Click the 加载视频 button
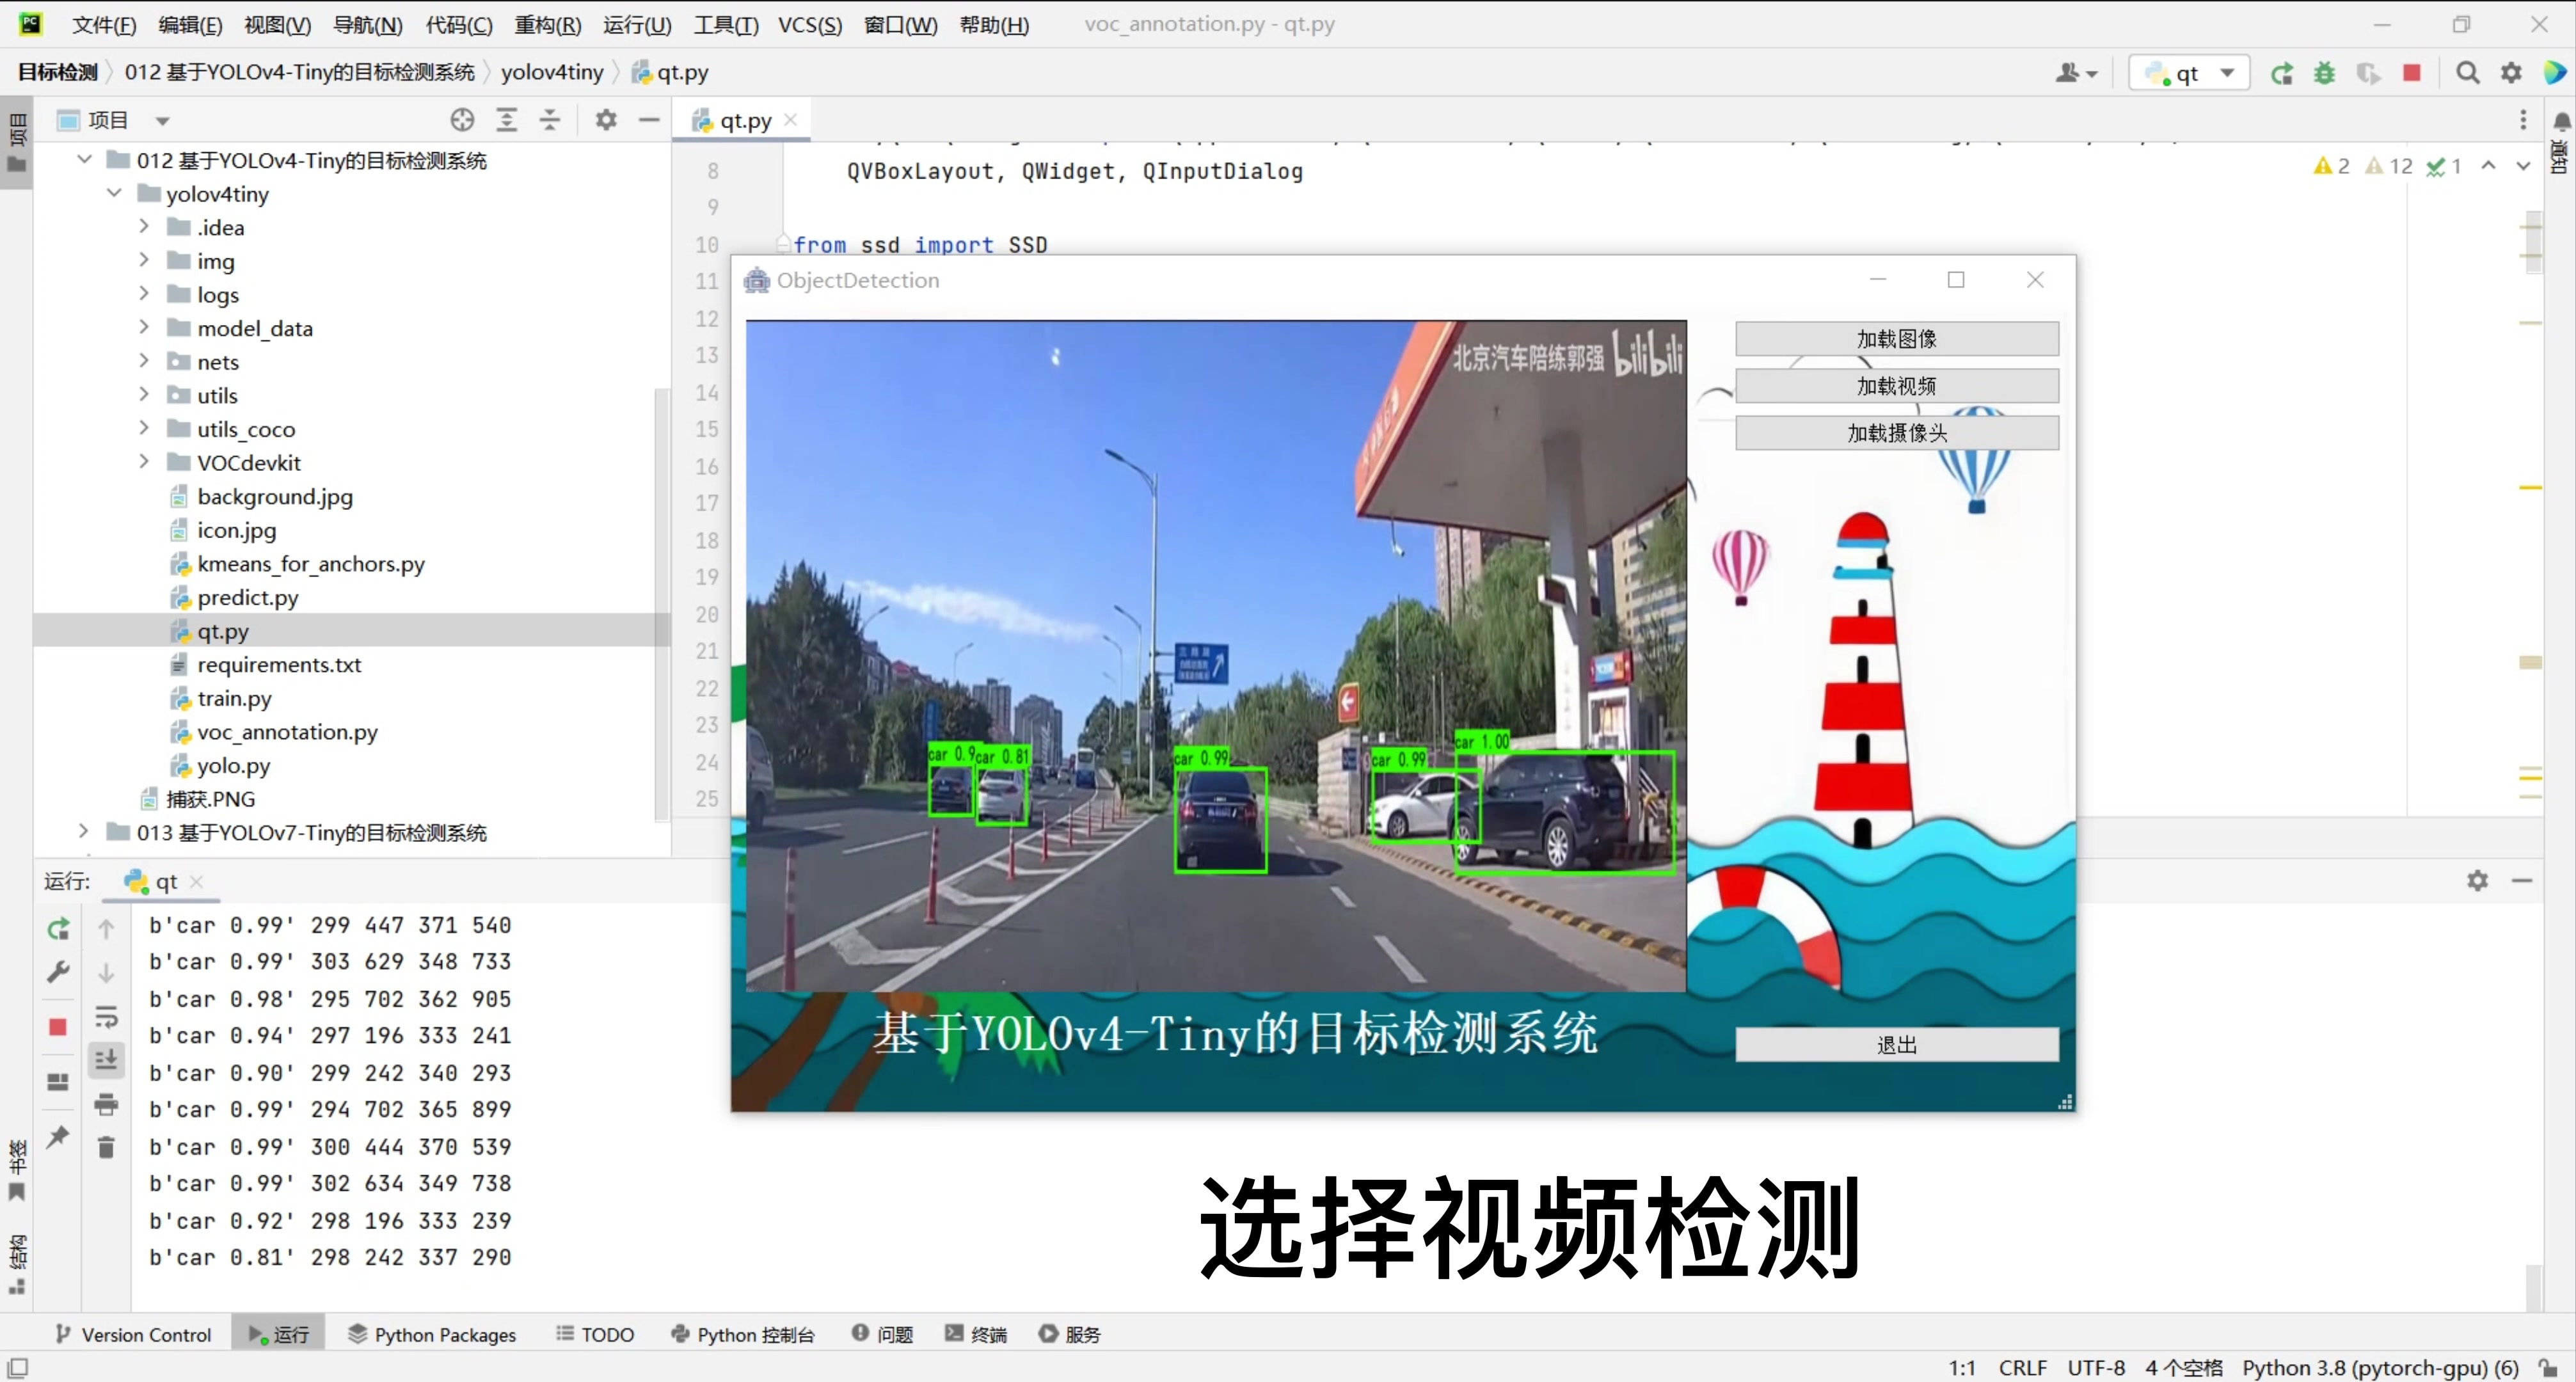This screenshot has width=2576, height=1382. click(1896, 386)
